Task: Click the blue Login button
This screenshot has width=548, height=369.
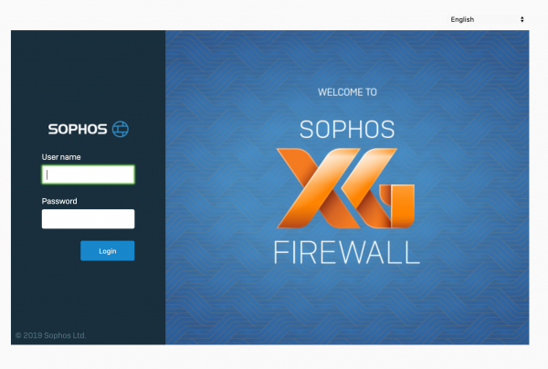Action: tap(108, 251)
